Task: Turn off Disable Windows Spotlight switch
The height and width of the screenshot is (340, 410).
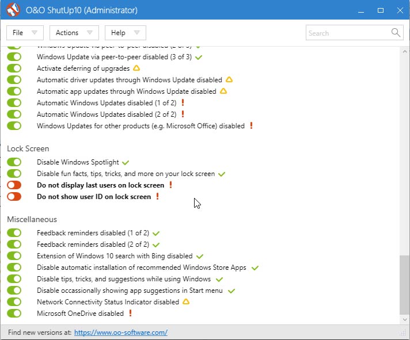Action: coord(14,162)
